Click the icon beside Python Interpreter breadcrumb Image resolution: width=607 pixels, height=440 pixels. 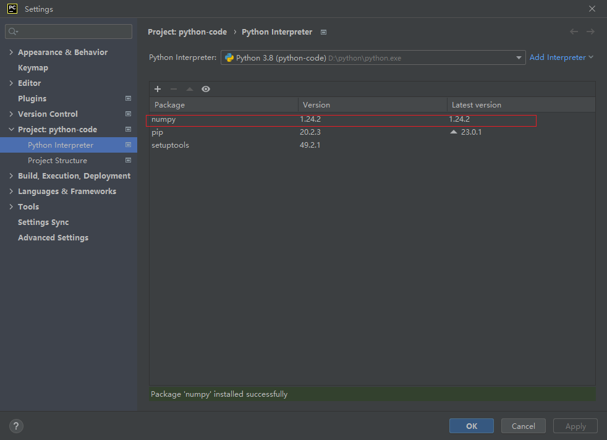(324, 32)
